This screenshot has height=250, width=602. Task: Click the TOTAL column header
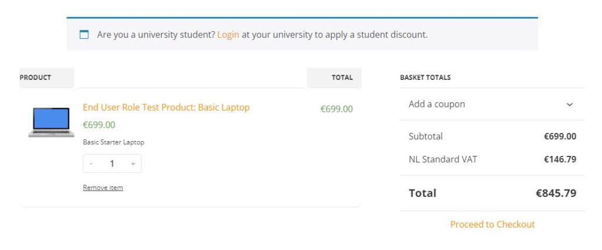(x=342, y=78)
